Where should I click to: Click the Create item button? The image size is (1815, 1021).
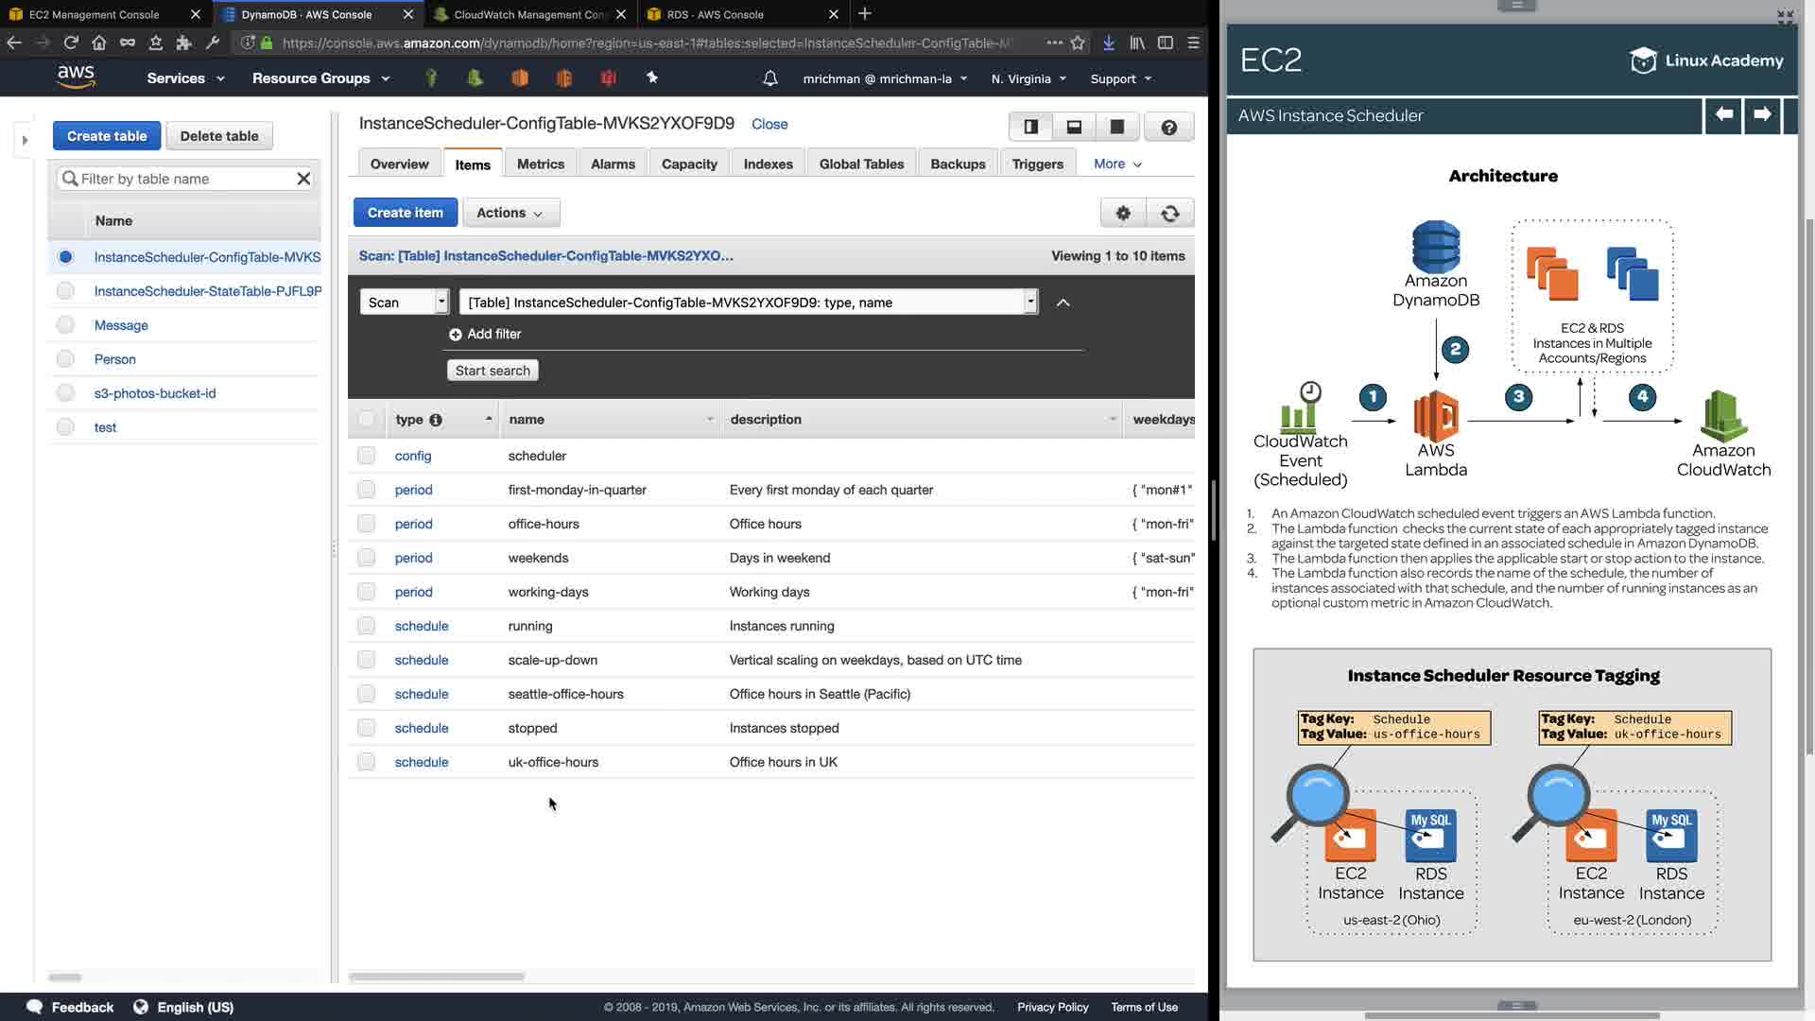pos(405,213)
